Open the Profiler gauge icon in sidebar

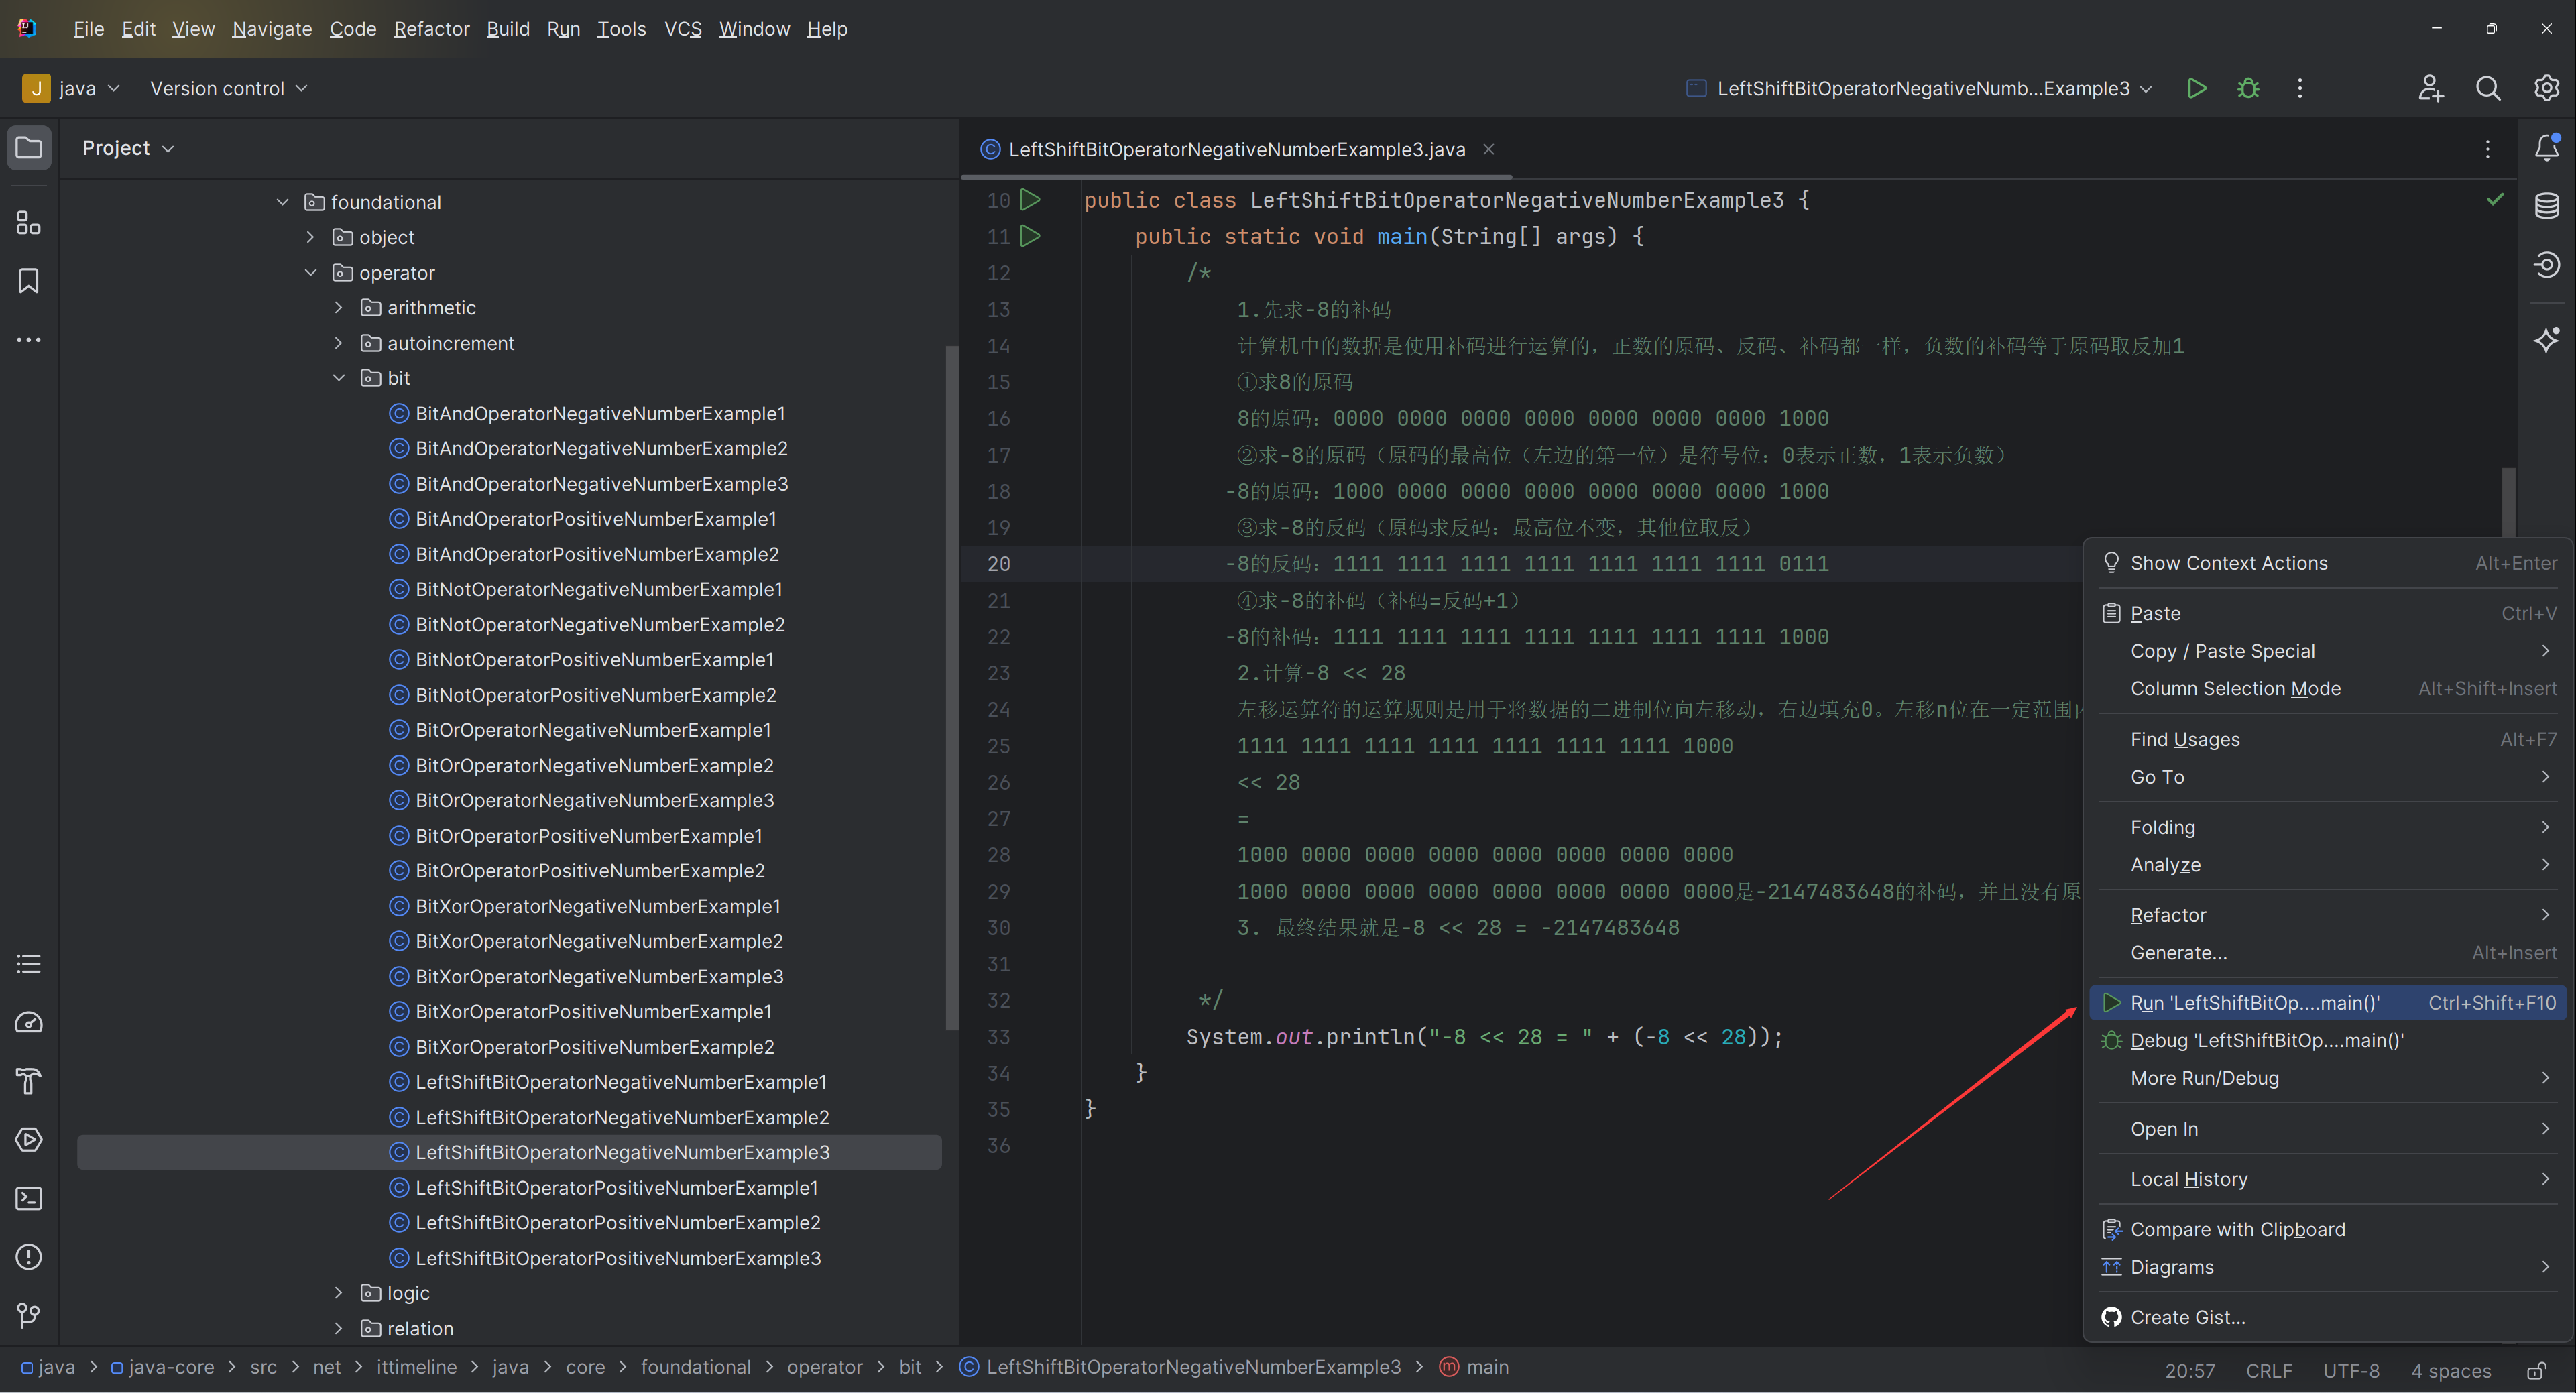tap(29, 1023)
